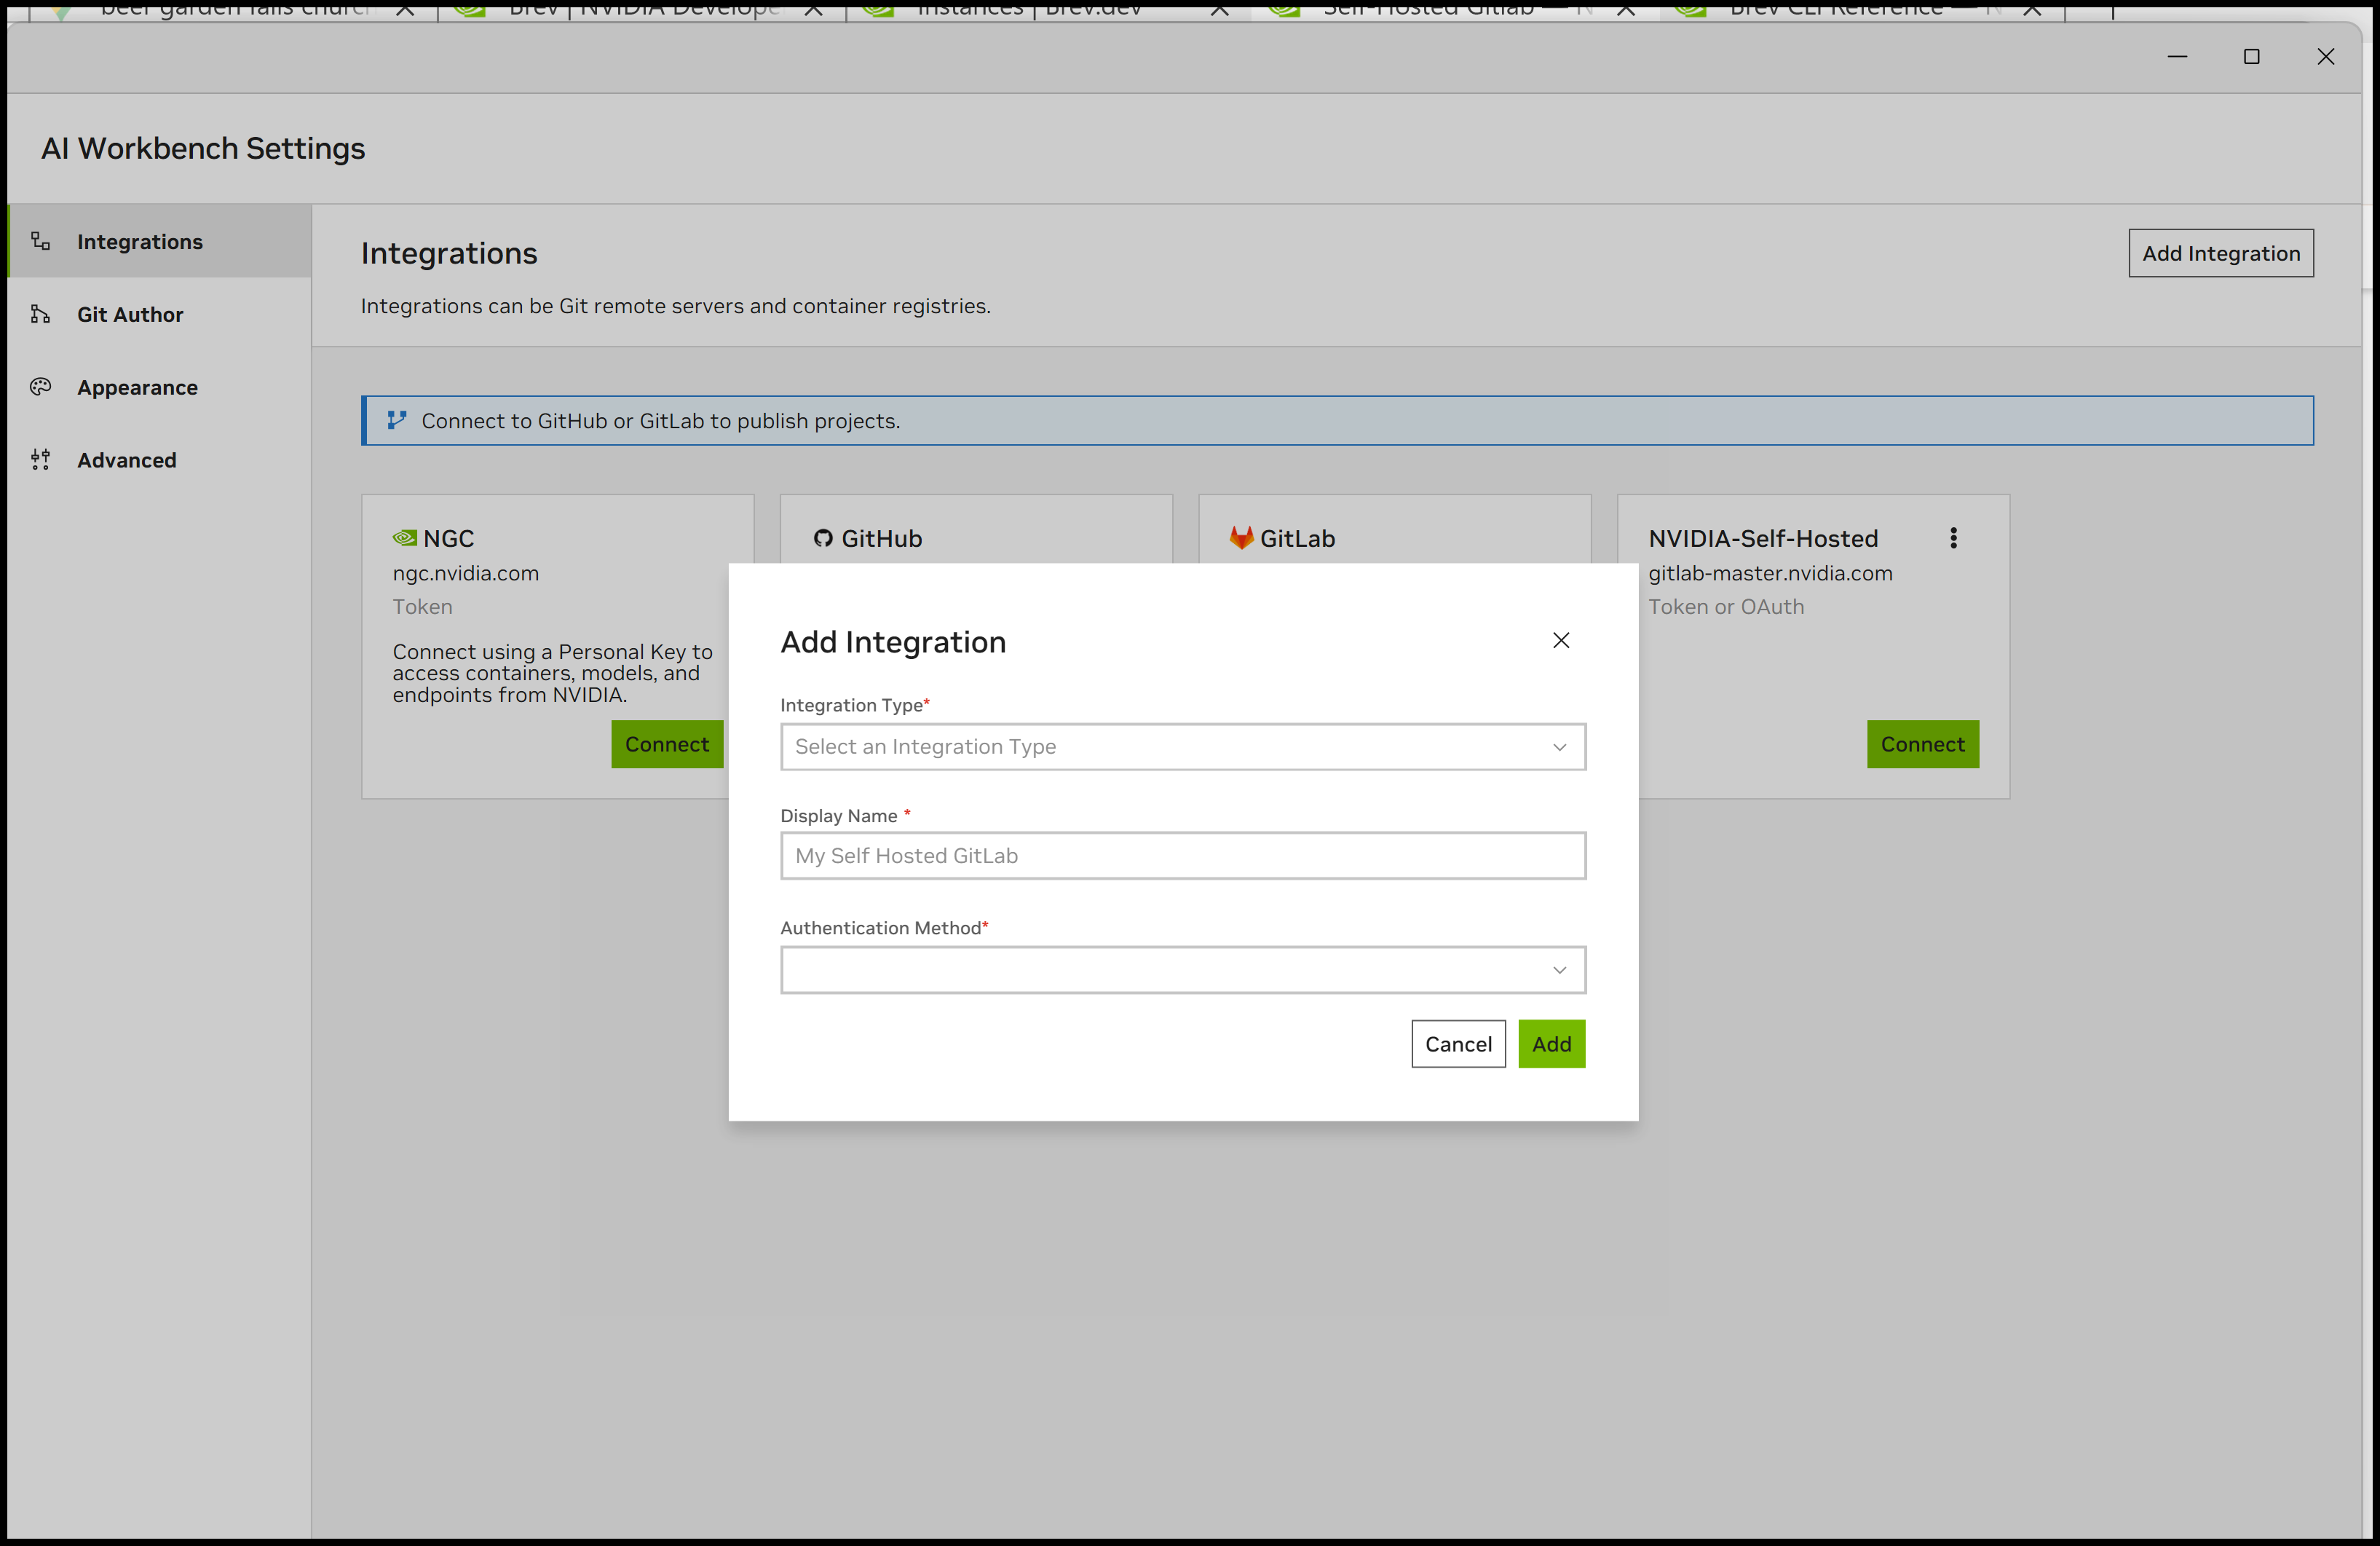Click the Integrations sidebar icon
The height and width of the screenshot is (1546, 2380).
pyautogui.click(x=40, y=241)
